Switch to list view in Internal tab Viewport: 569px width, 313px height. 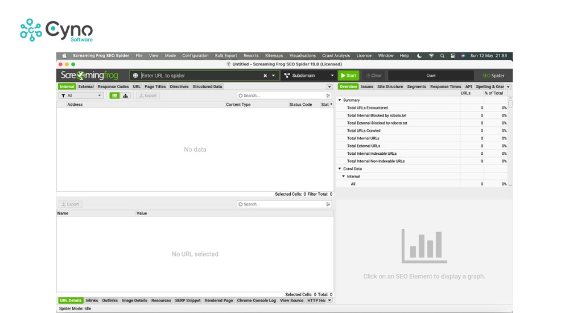114,96
